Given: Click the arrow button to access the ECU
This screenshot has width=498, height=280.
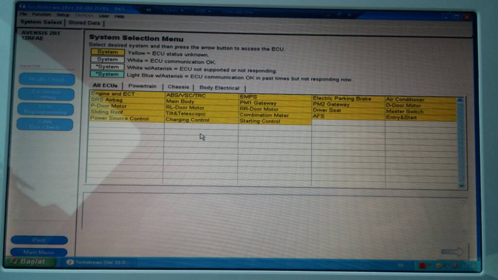Looking at the screenshot, I should [452, 251].
